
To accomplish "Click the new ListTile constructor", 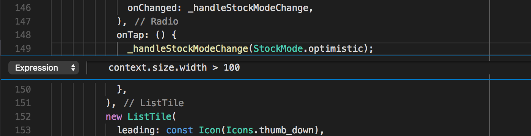I will pos(139,117).
